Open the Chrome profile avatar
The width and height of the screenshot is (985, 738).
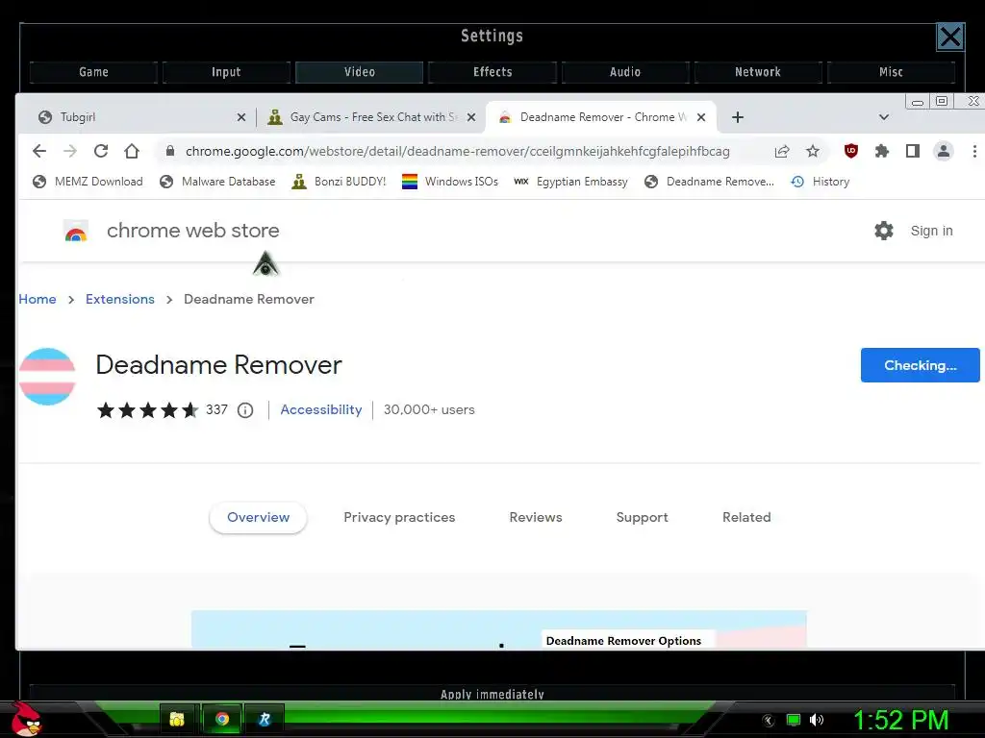pyautogui.click(x=944, y=151)
